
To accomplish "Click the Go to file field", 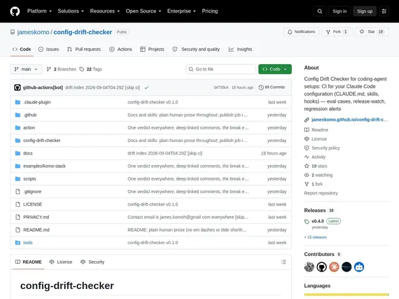I will pos(221,69).
